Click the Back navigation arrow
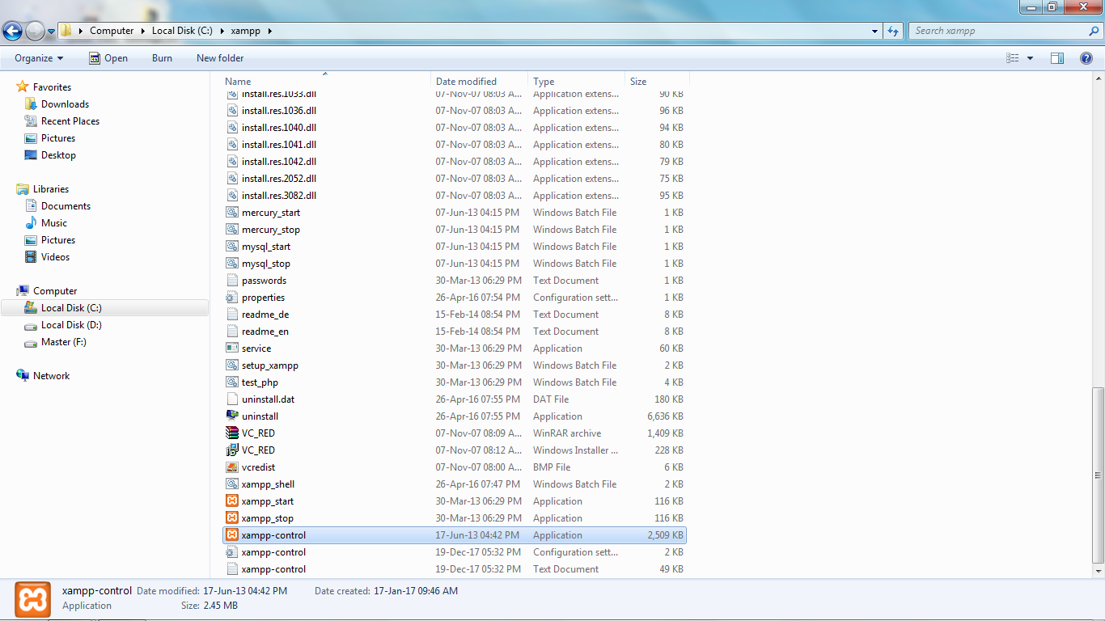 tap(12, 31)
